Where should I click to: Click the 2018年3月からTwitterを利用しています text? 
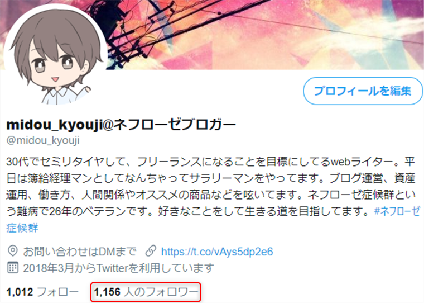(x=118, y=268)
